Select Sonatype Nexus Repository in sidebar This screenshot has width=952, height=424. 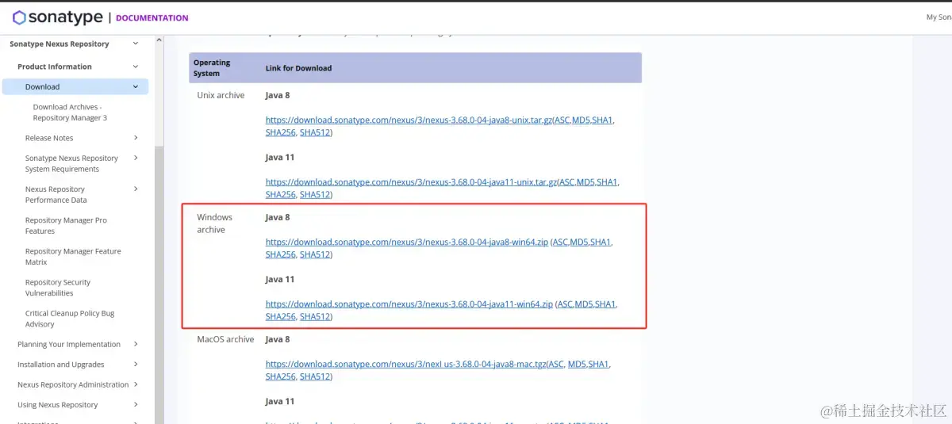click(x=59, y=44)
